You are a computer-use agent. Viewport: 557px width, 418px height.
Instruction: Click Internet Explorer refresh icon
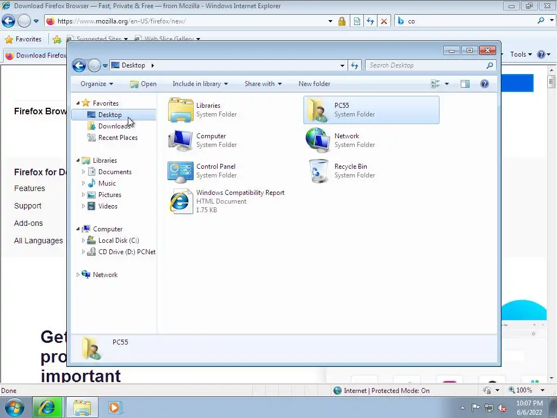(x=370, y=21)
